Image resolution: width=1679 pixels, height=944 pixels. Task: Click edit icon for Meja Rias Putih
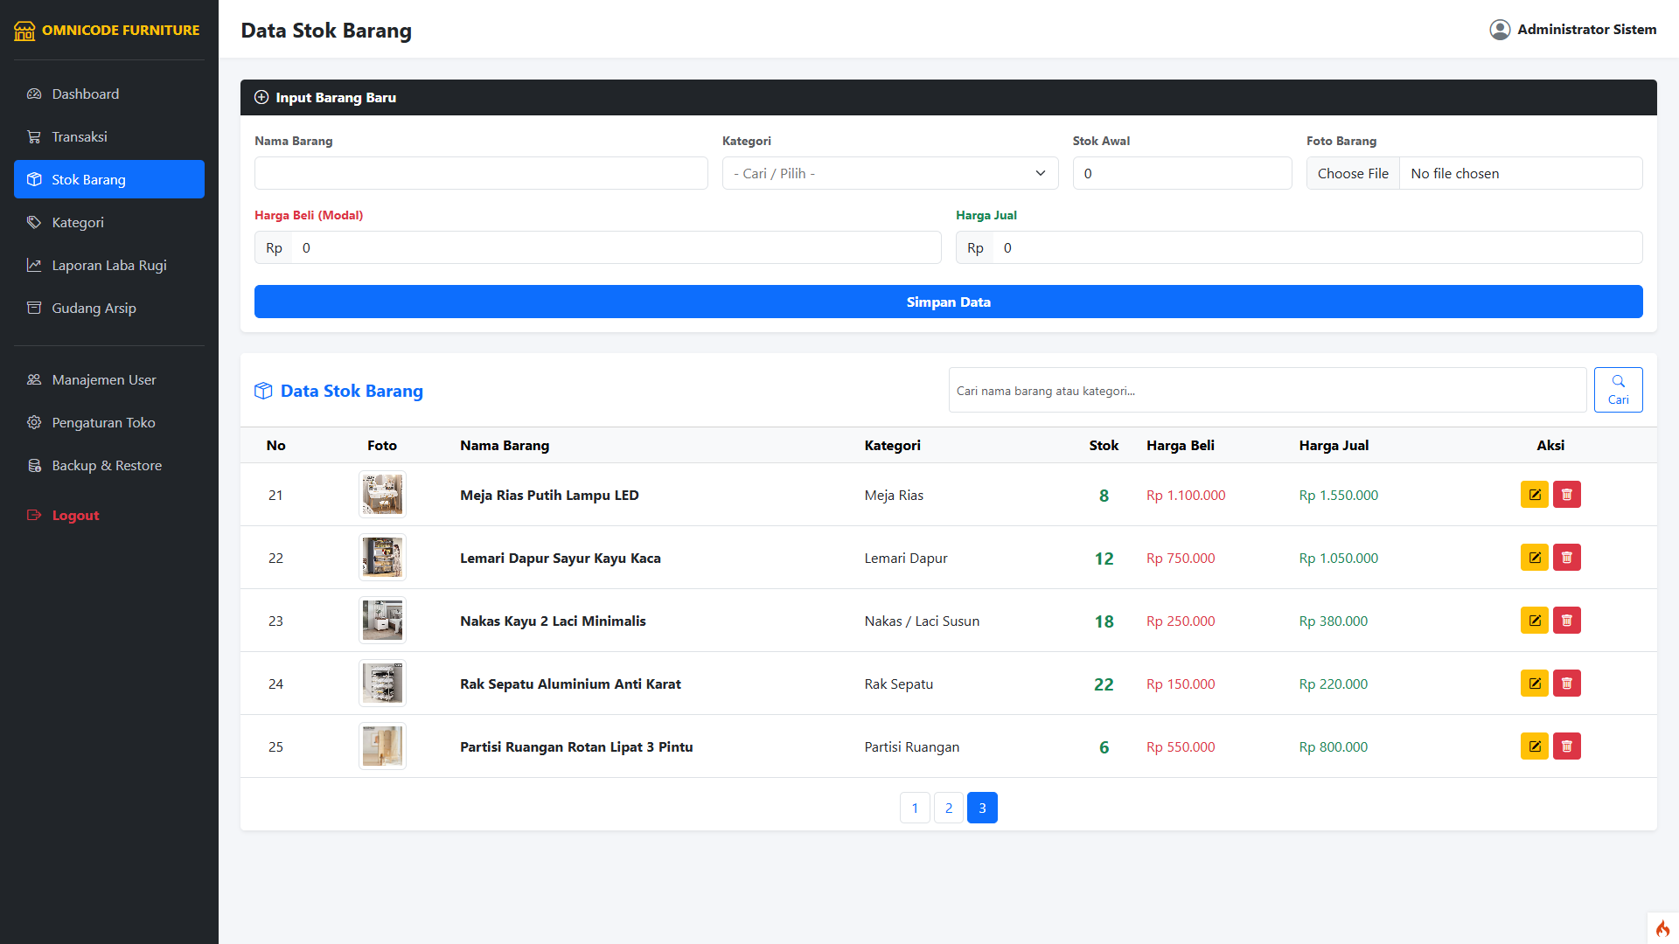1534,495
